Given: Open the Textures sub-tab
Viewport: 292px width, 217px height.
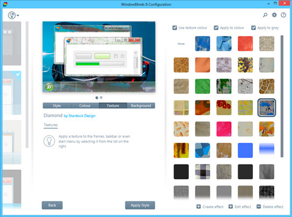Looking at the screenshot, I should click(x=51, y=125).
